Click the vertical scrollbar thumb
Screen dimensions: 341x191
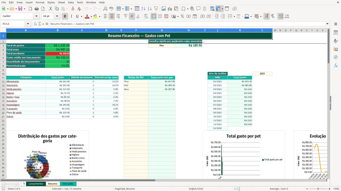pyautogui.click(x=328, y=46)
